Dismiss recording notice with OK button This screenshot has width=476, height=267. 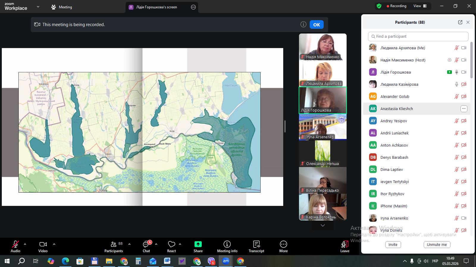(316, 25)
